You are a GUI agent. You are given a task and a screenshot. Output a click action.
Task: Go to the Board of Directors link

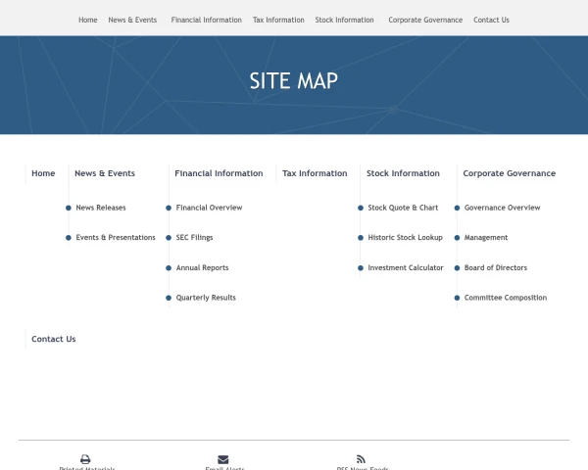pyautogui.click(x=495, y=267)
